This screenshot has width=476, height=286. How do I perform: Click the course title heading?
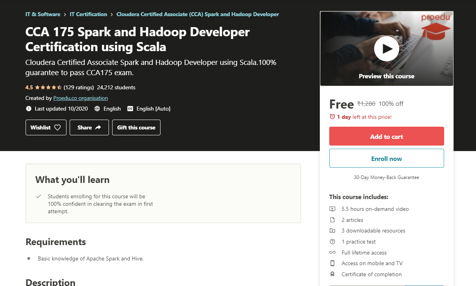click(138, 39)
